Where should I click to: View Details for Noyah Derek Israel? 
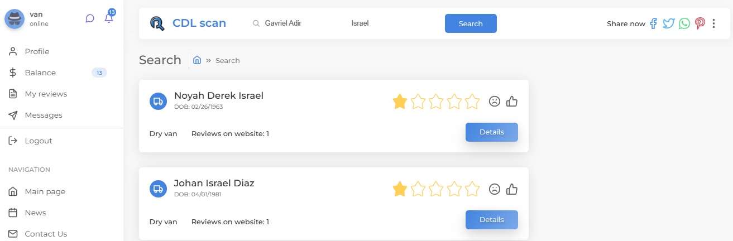[491, 132]
